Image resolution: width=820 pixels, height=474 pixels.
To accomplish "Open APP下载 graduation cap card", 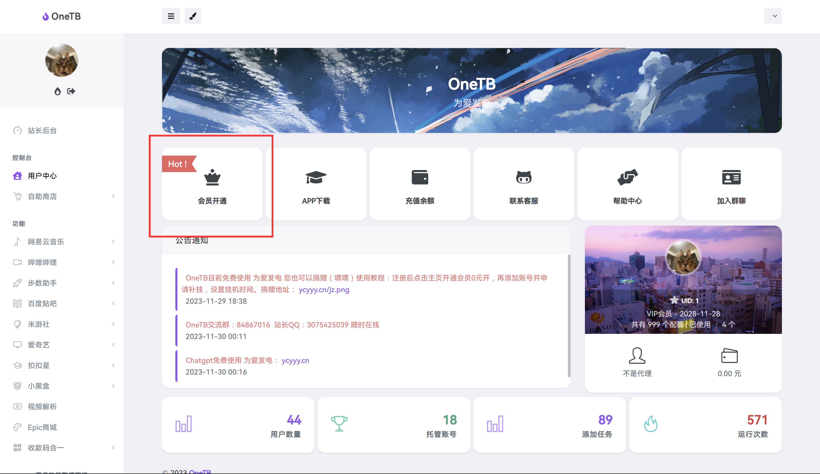I will pyautogui.click(x=316, y=184).
